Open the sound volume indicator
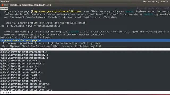The image size is (170, 95). 158,2
